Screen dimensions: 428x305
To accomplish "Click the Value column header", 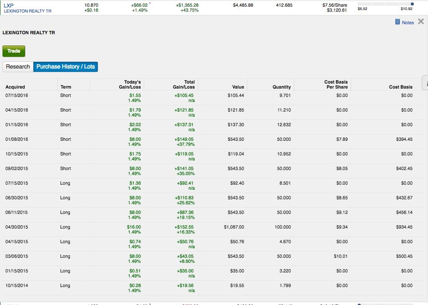I will (238, 87).
